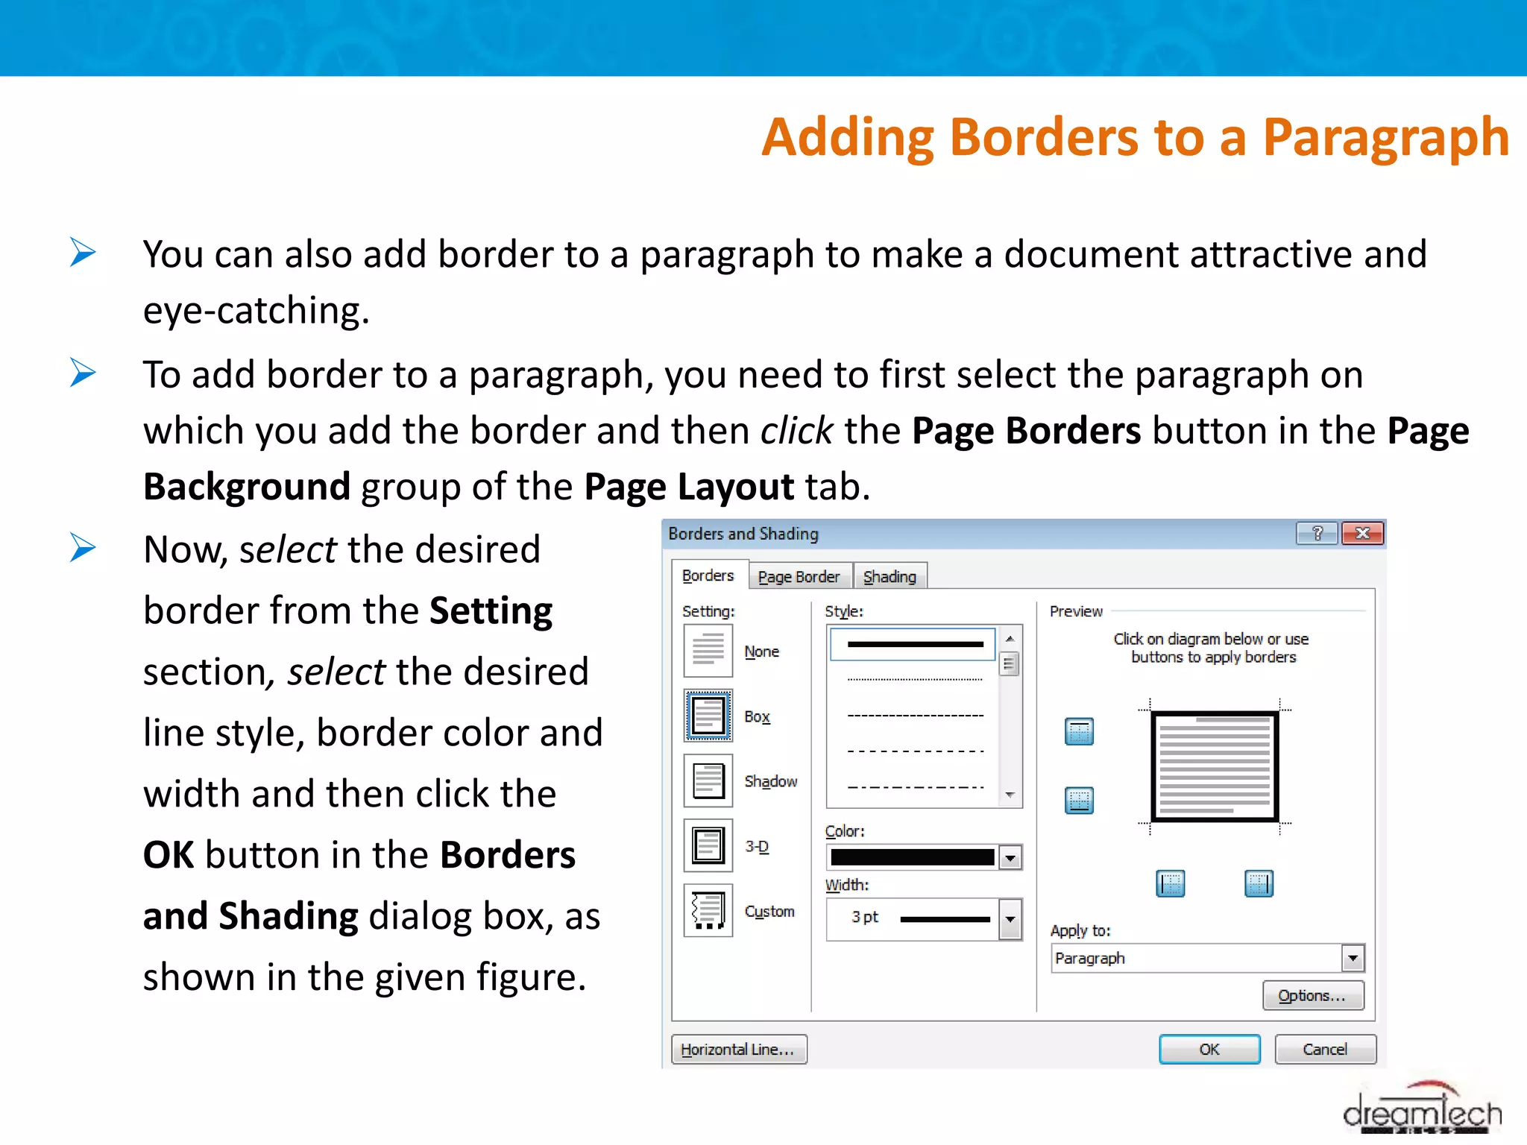Click the Shadow setting label
Image resolution: width=1527 pixels, height=1145 pixels.
pos(771,781)
